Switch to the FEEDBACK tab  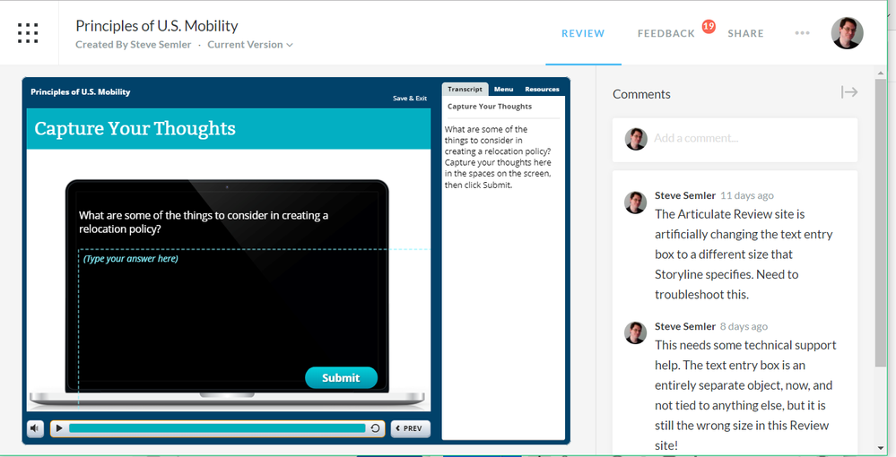(665, 34)
